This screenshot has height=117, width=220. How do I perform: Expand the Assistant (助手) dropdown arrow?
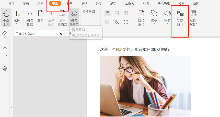(x=154, y=24)
